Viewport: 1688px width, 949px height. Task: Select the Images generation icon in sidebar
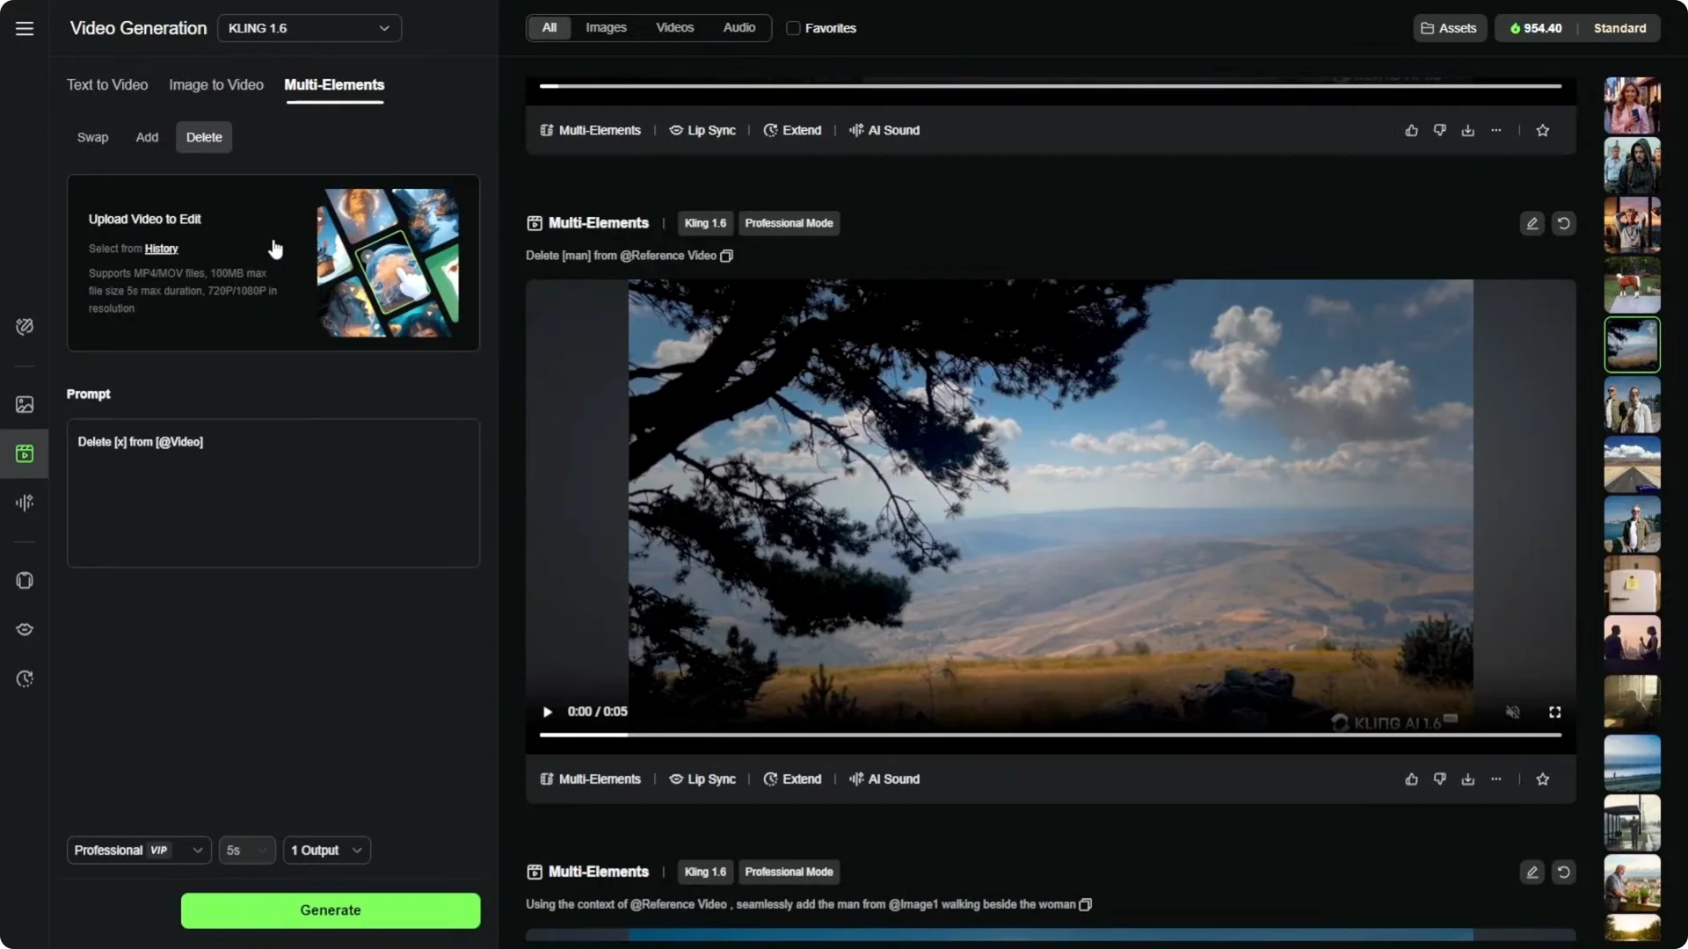tap(24, 404)
